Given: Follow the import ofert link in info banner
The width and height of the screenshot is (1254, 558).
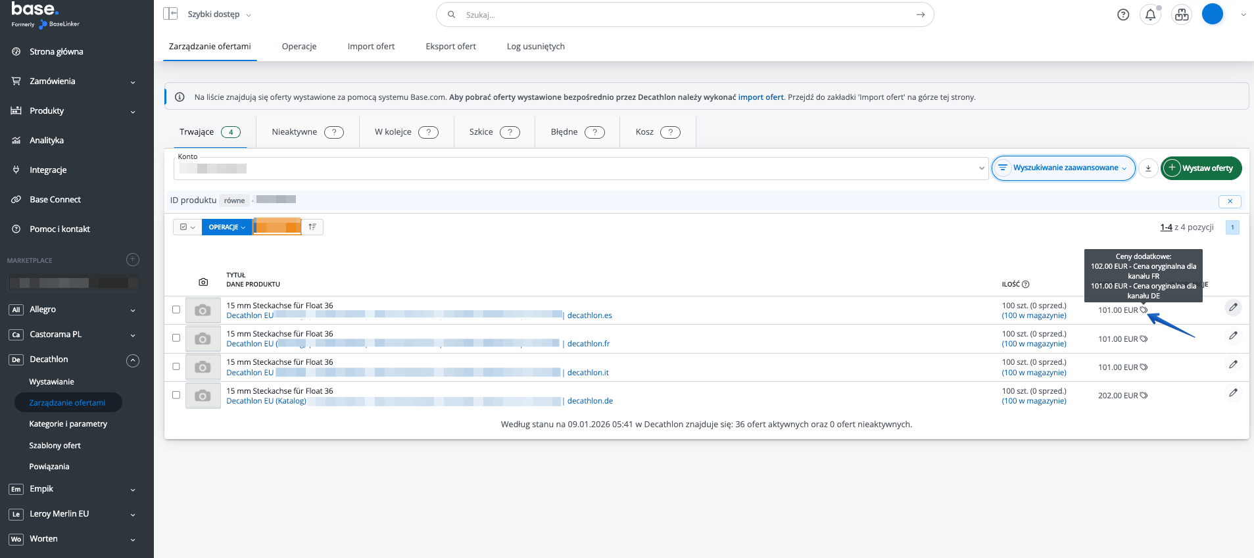Looking at the screenshot, I should click(760, 97).
